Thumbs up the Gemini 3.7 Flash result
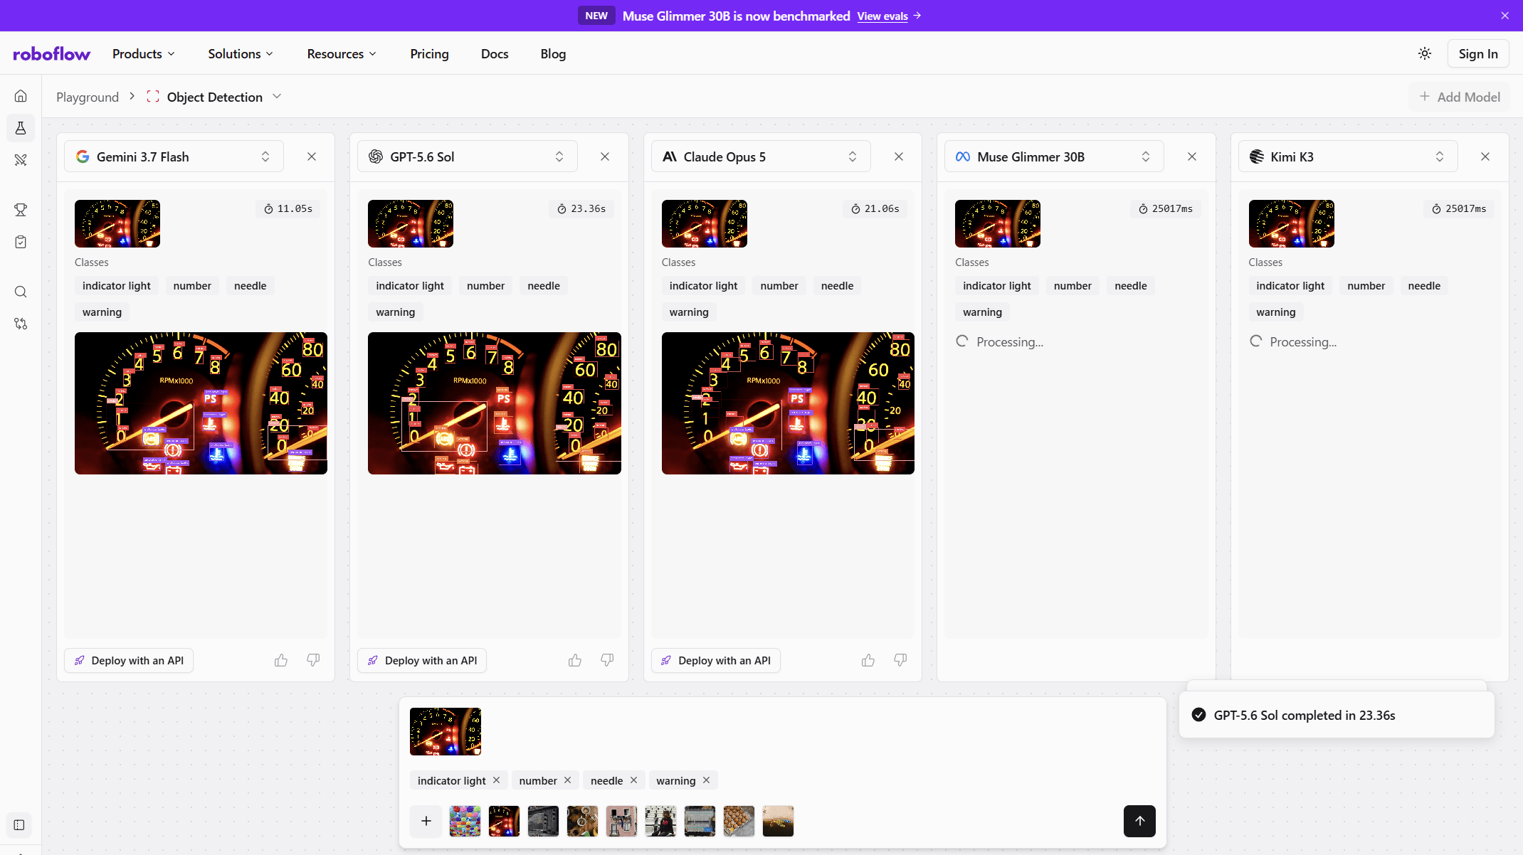This screenshot has height=855, width=1523. coord(281,660)
